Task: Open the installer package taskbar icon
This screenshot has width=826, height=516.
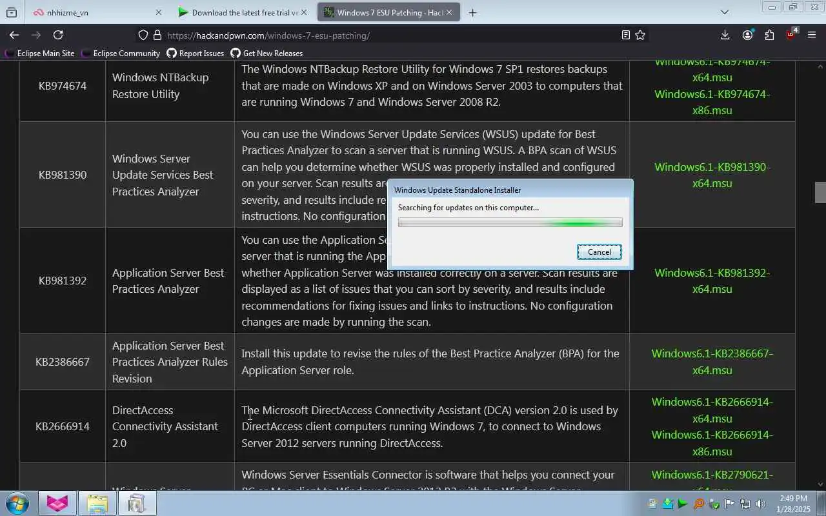Action: (137, 504)
